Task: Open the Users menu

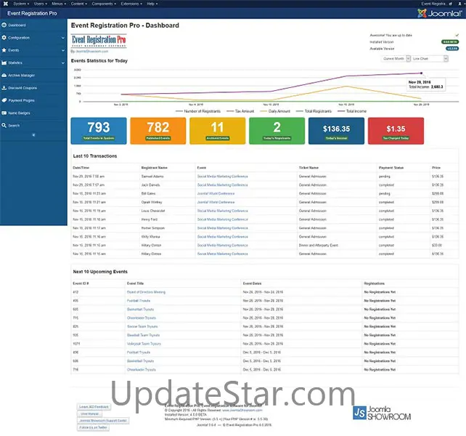Action: [41, 4]
